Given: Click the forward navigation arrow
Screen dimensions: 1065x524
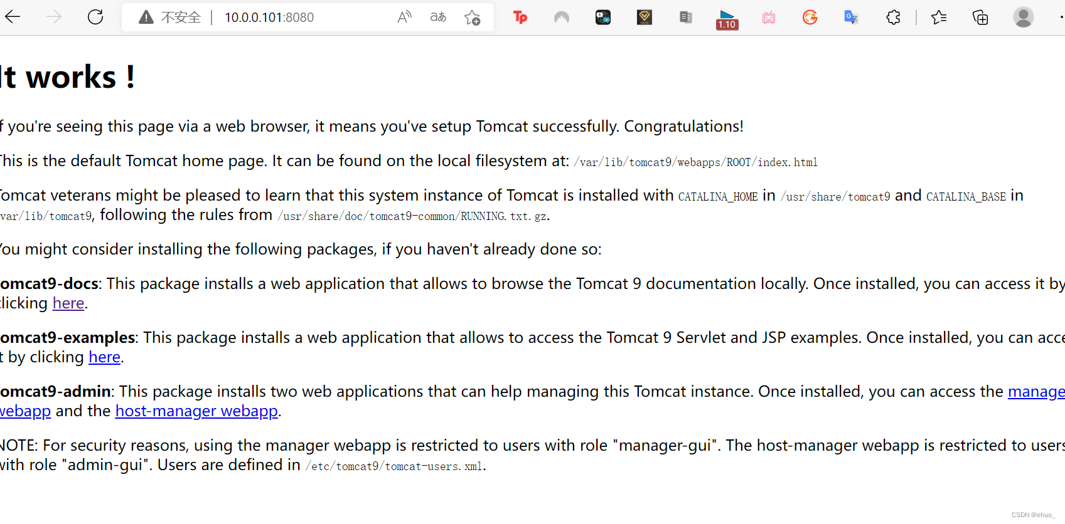Looking at the screenshot, I should 54,17.
